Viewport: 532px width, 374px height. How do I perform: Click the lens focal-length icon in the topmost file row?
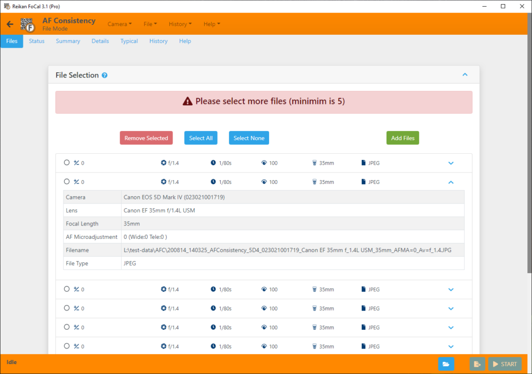314,163
